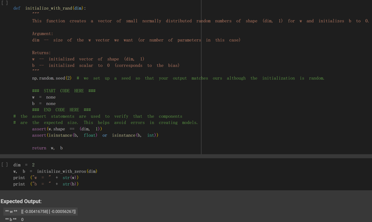Click the expected w value -0.00416758 cell
This screenshot has height=222, width=372.
coord(48,212)
